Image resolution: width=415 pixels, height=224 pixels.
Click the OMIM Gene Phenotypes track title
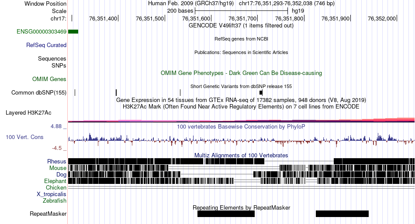click(x=242, y=73)
